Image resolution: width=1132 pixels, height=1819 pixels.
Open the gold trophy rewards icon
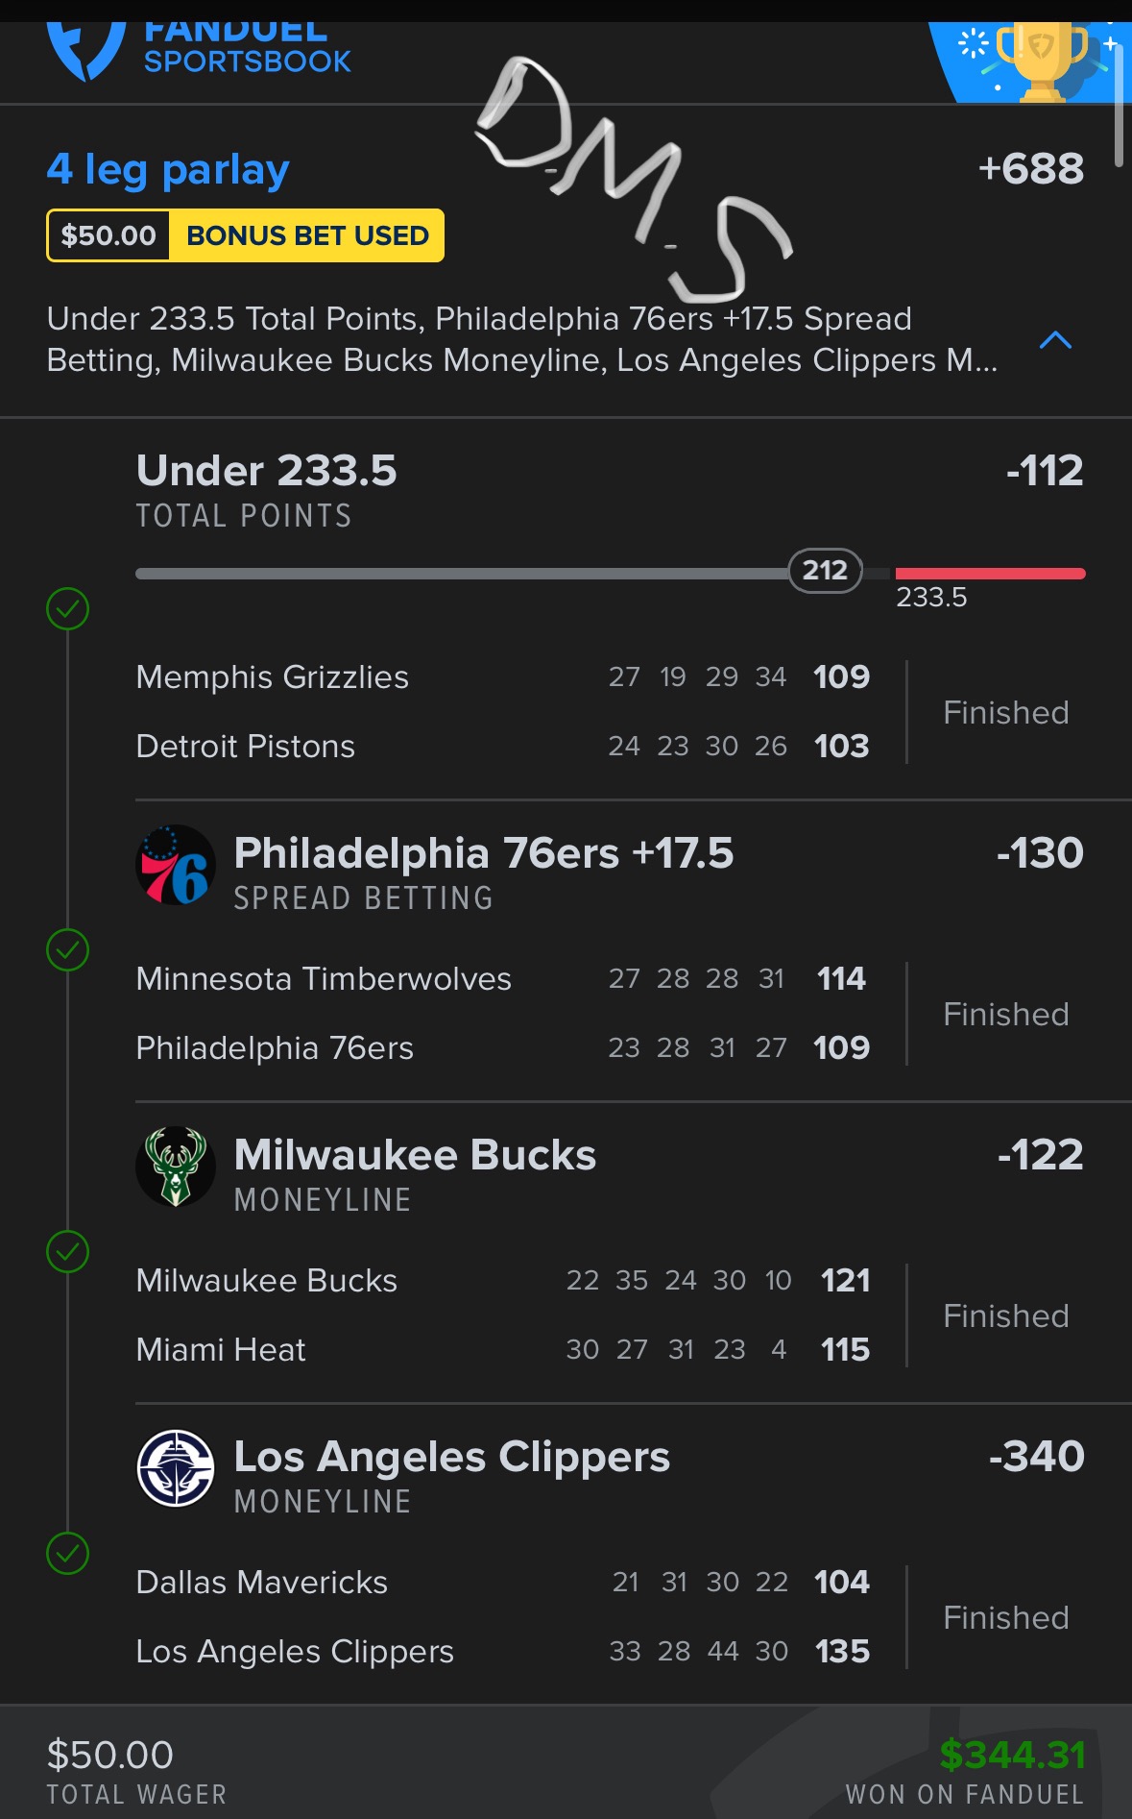click(1041, 60)
